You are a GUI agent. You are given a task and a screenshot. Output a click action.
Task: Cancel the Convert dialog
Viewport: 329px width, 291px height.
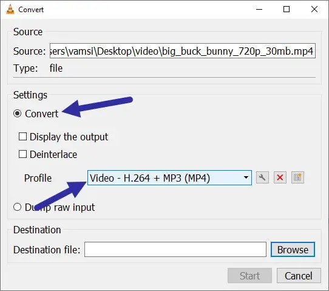coord(299,275)
